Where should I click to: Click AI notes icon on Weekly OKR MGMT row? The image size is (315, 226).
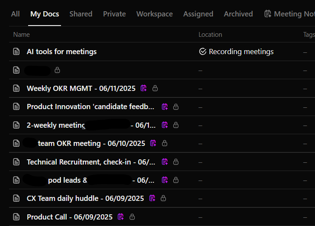(x=144, y=88)
